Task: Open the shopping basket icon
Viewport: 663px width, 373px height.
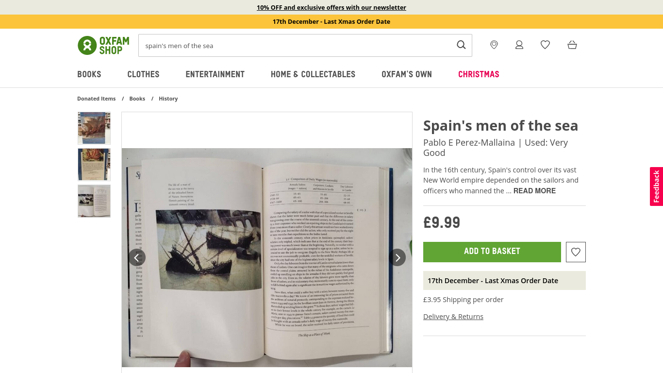Action: point(572,45)
